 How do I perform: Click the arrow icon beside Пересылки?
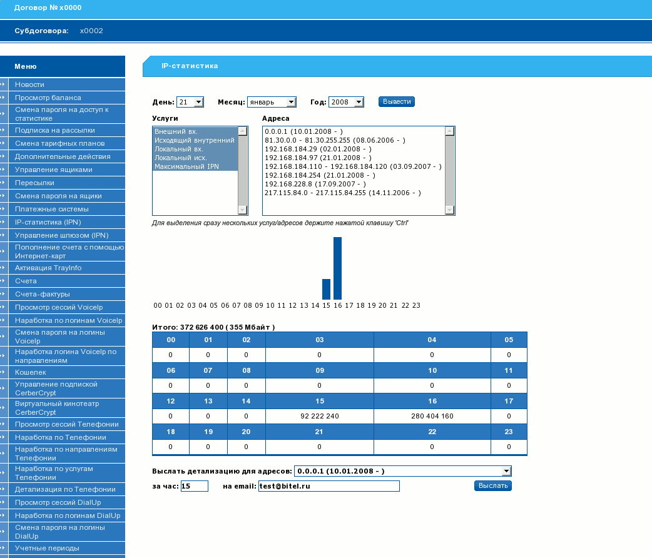tap(3, 183)
